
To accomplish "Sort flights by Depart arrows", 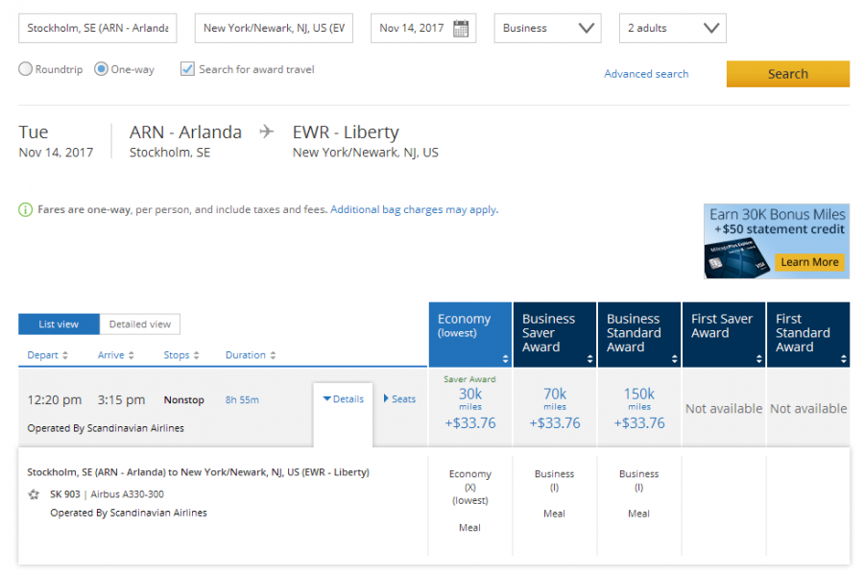I will tap(65, 355).
